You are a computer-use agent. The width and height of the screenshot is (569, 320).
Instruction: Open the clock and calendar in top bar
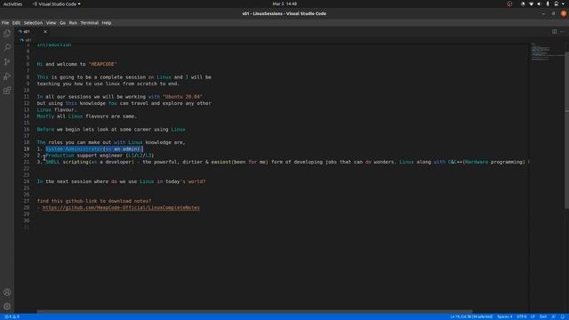(x=284, y=4)
